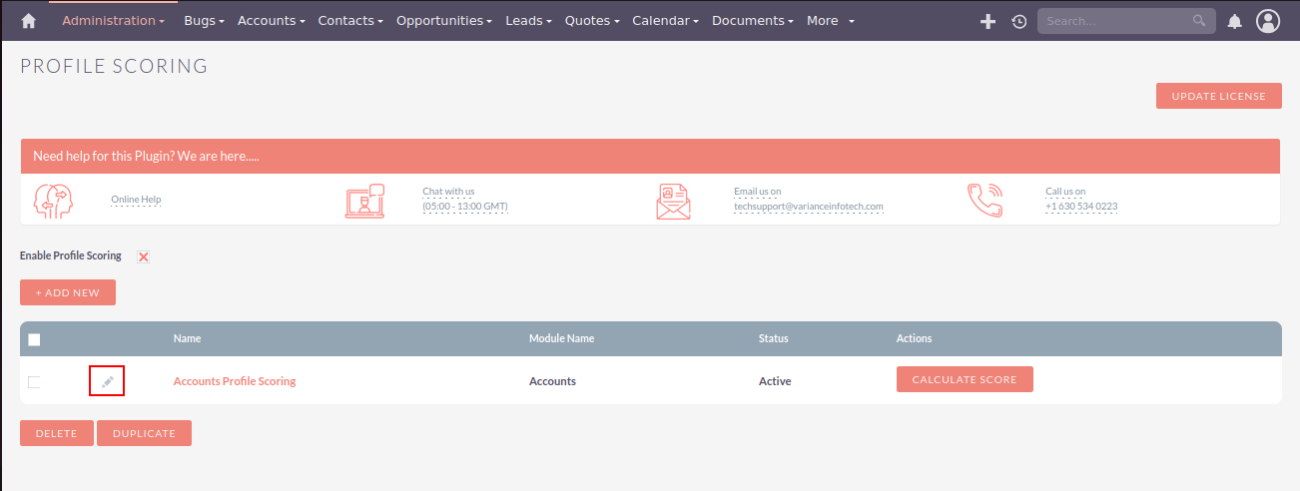Click the Module Name column header
This screenshot has height=491, width=1300.
[x=561, y=338]
